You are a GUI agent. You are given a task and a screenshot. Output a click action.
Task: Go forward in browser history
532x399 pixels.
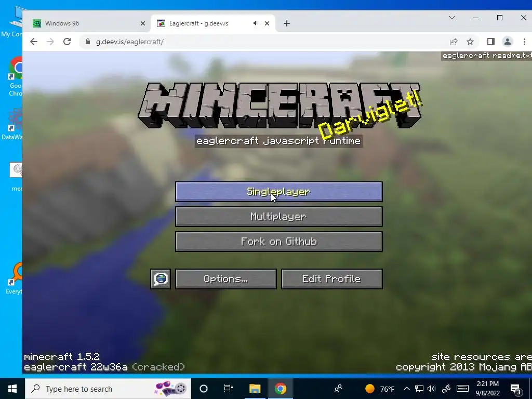(x=50, y=42)
